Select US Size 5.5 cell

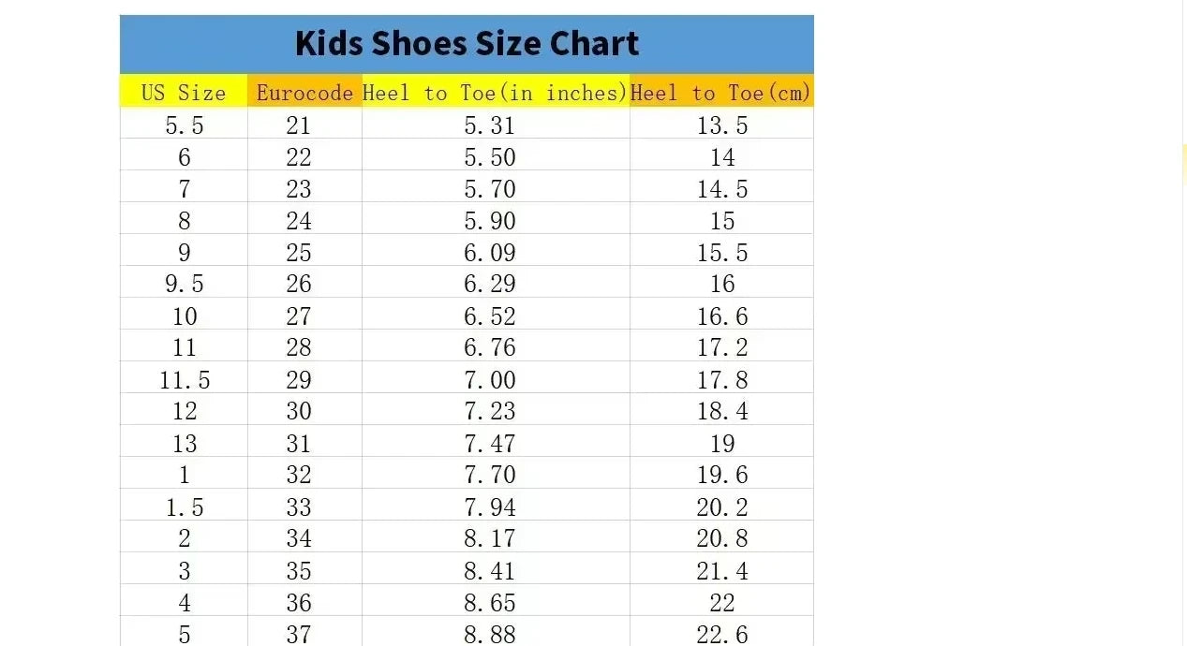point(184,125)
